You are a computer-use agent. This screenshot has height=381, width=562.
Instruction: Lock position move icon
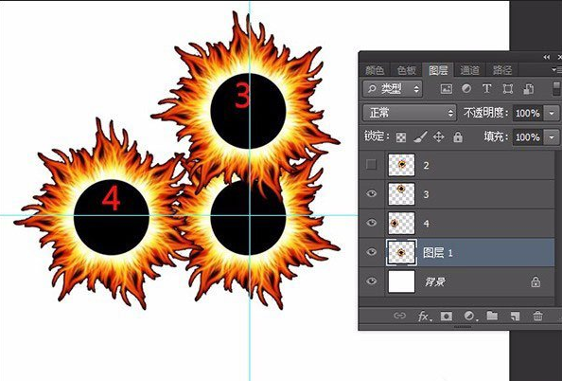pyautogui.click(x=438, y=136)
